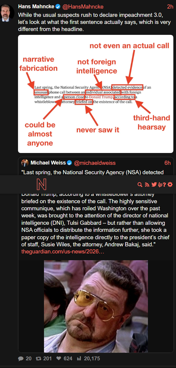Open the annotated article image attachment
The image size is (176, 368).
(x=96, y=94)
